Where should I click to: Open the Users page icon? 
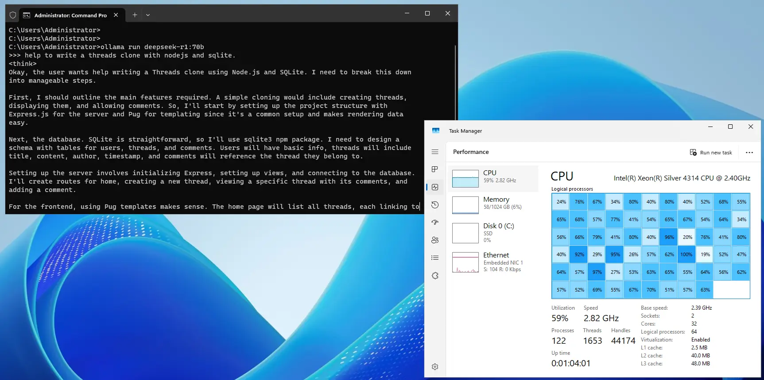[435, 240]
